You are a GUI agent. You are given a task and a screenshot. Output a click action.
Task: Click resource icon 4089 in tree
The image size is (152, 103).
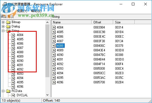point(13,56)
